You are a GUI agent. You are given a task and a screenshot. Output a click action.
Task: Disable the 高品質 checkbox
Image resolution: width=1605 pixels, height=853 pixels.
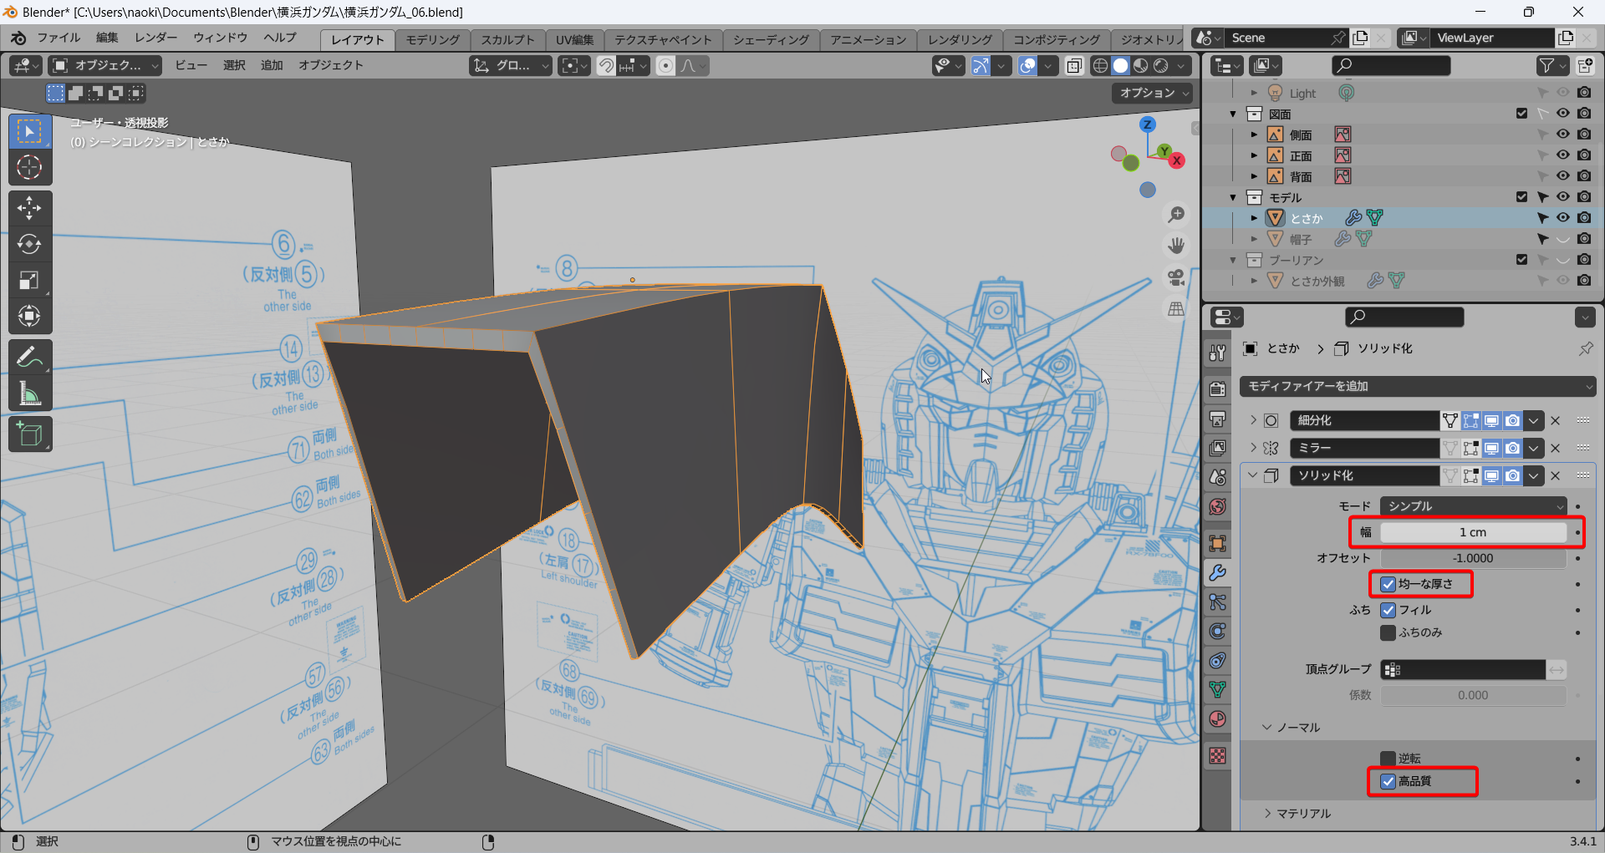(x=1388, y=781)
